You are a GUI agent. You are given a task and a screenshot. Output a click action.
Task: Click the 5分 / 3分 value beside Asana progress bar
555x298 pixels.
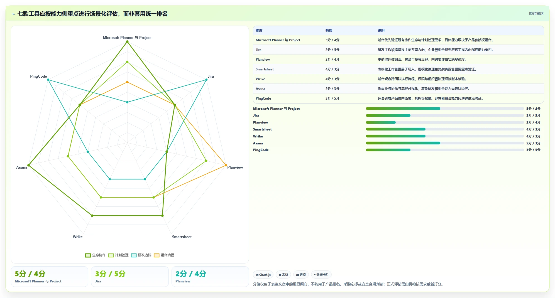pyautogui.click(x=533, y=143)
